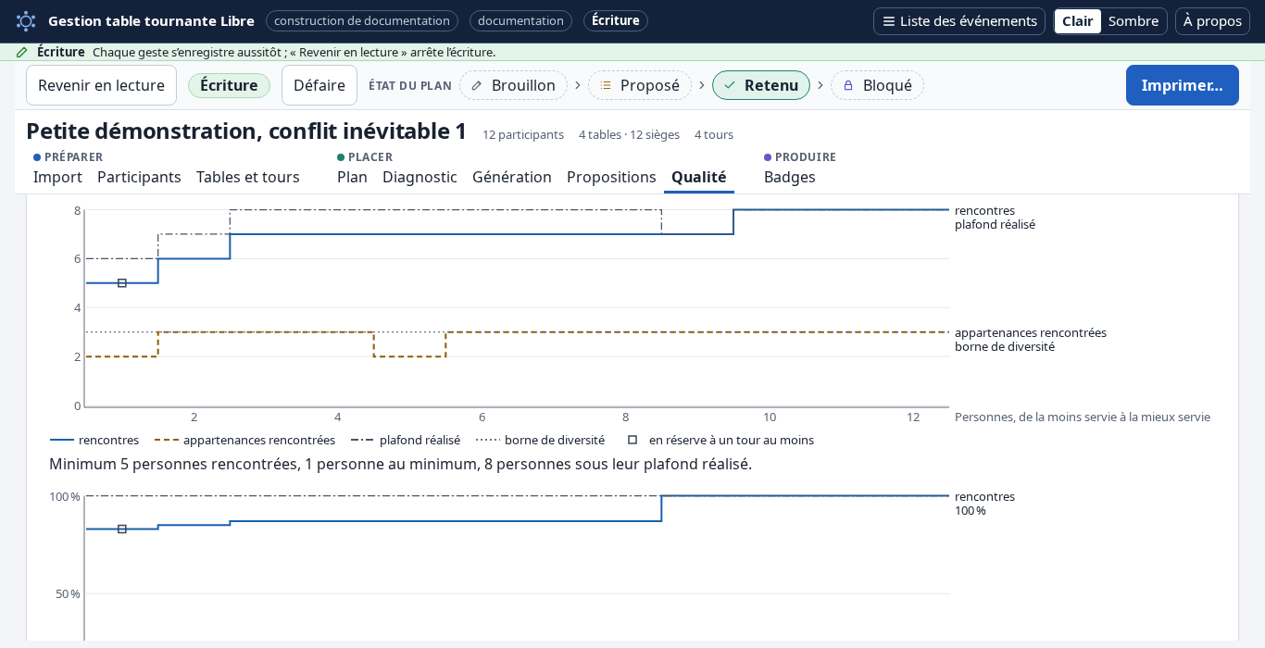Click the 12 participants text
Viewport: 1265px width, 648px height.
523,134
